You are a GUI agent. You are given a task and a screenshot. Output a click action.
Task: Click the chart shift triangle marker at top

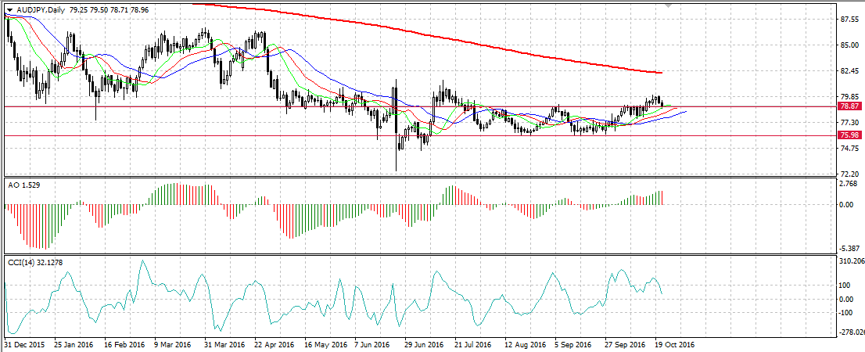pyautogui.click(x=667, y=5)
